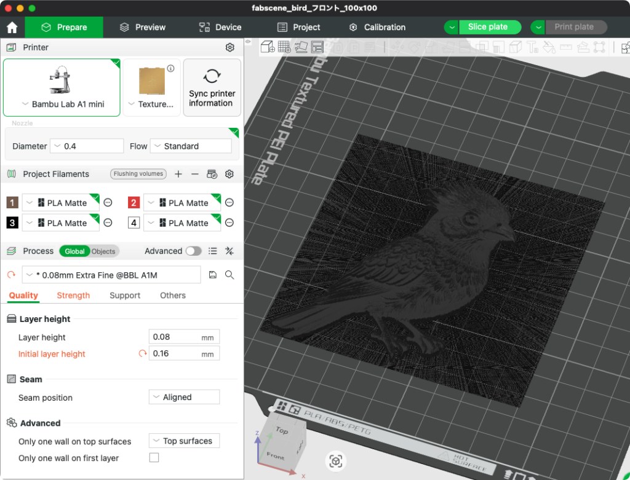Switch to the Preview tab
630x480 pixels.
143,27
